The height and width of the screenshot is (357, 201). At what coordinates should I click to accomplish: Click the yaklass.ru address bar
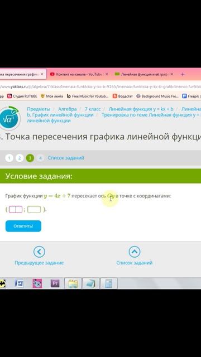[100, 86]
